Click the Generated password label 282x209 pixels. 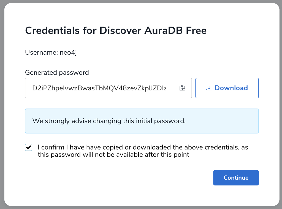(x=57, y=73)
